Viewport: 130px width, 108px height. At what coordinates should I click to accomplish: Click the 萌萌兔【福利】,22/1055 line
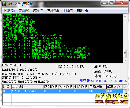coord(21,78)
